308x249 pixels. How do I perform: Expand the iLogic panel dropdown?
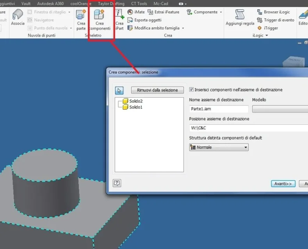pos(267,35)
